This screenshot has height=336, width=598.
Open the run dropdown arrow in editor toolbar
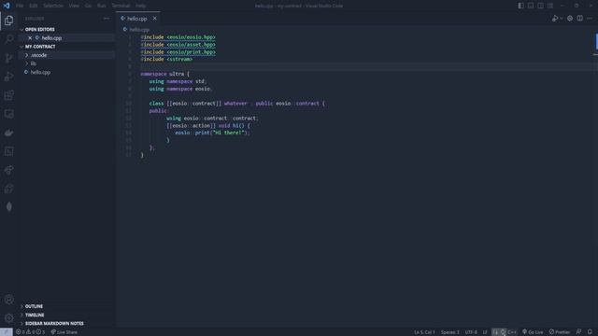(x=562, y=19)
